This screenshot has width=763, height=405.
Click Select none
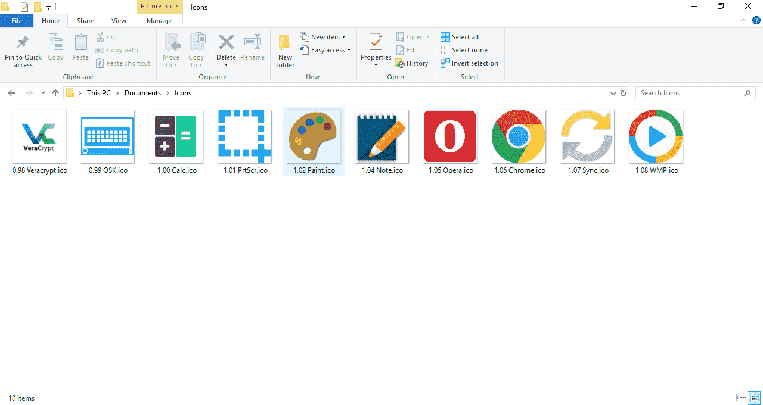point(464,50)
